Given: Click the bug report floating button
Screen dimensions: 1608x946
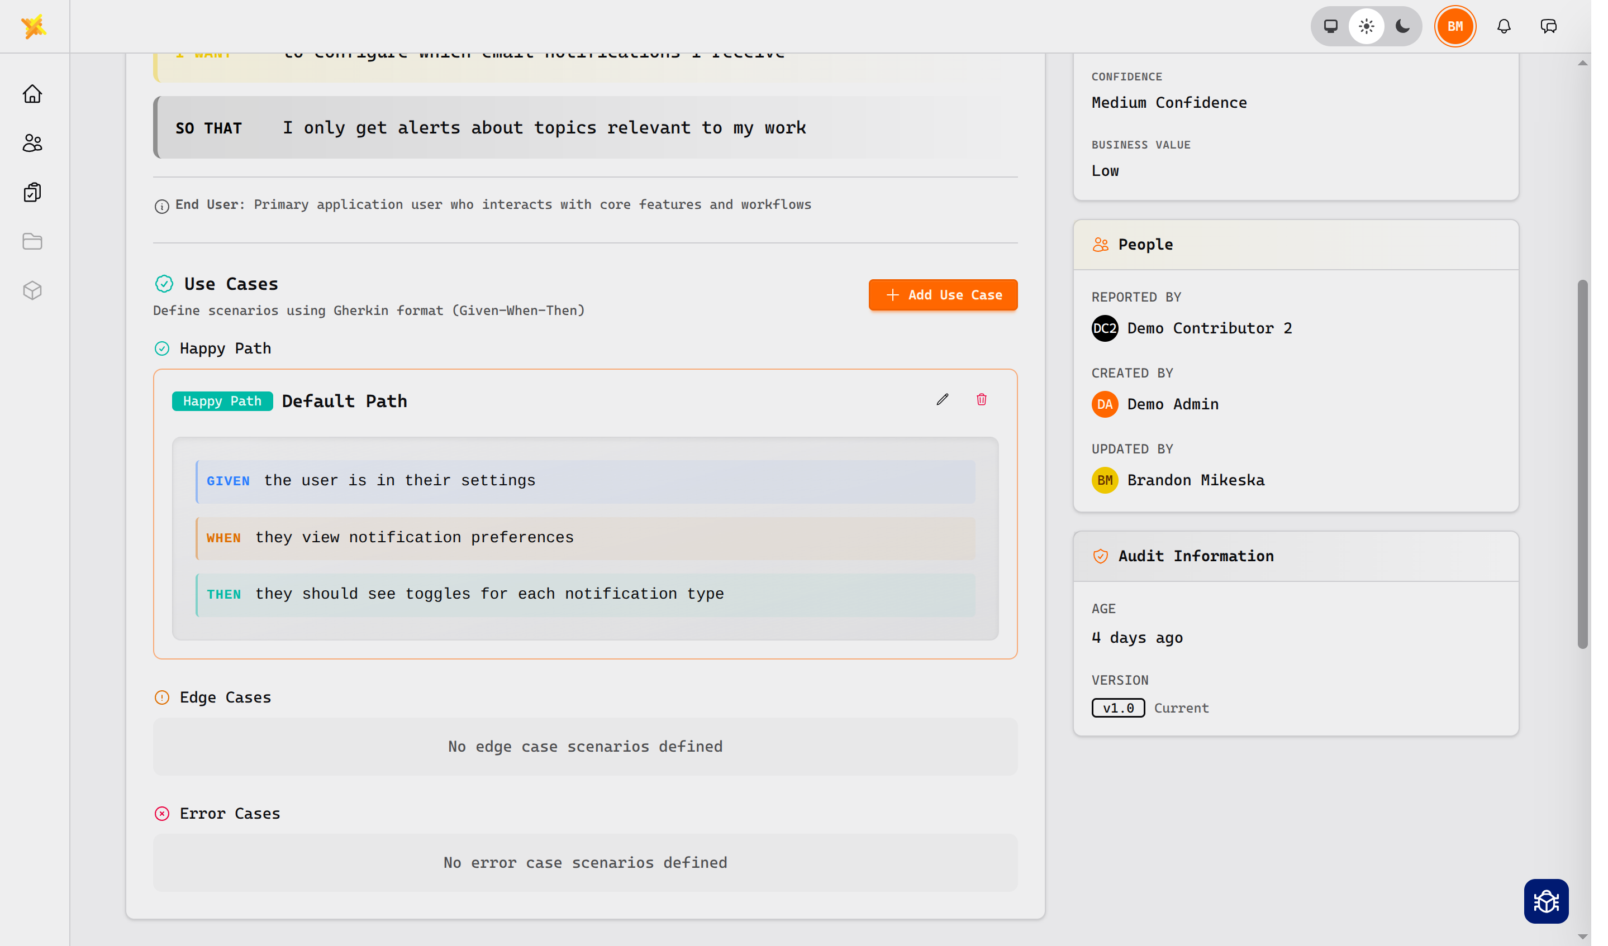Looking at the screenshot, I should coord(1545,901).
